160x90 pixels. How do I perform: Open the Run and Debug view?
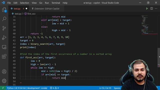4,38
